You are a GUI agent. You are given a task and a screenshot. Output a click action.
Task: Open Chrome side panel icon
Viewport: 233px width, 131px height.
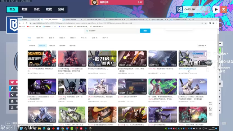[210, 23]
